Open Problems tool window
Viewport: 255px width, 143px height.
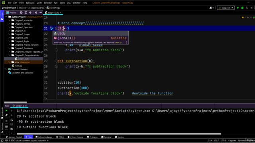[92, 137]
